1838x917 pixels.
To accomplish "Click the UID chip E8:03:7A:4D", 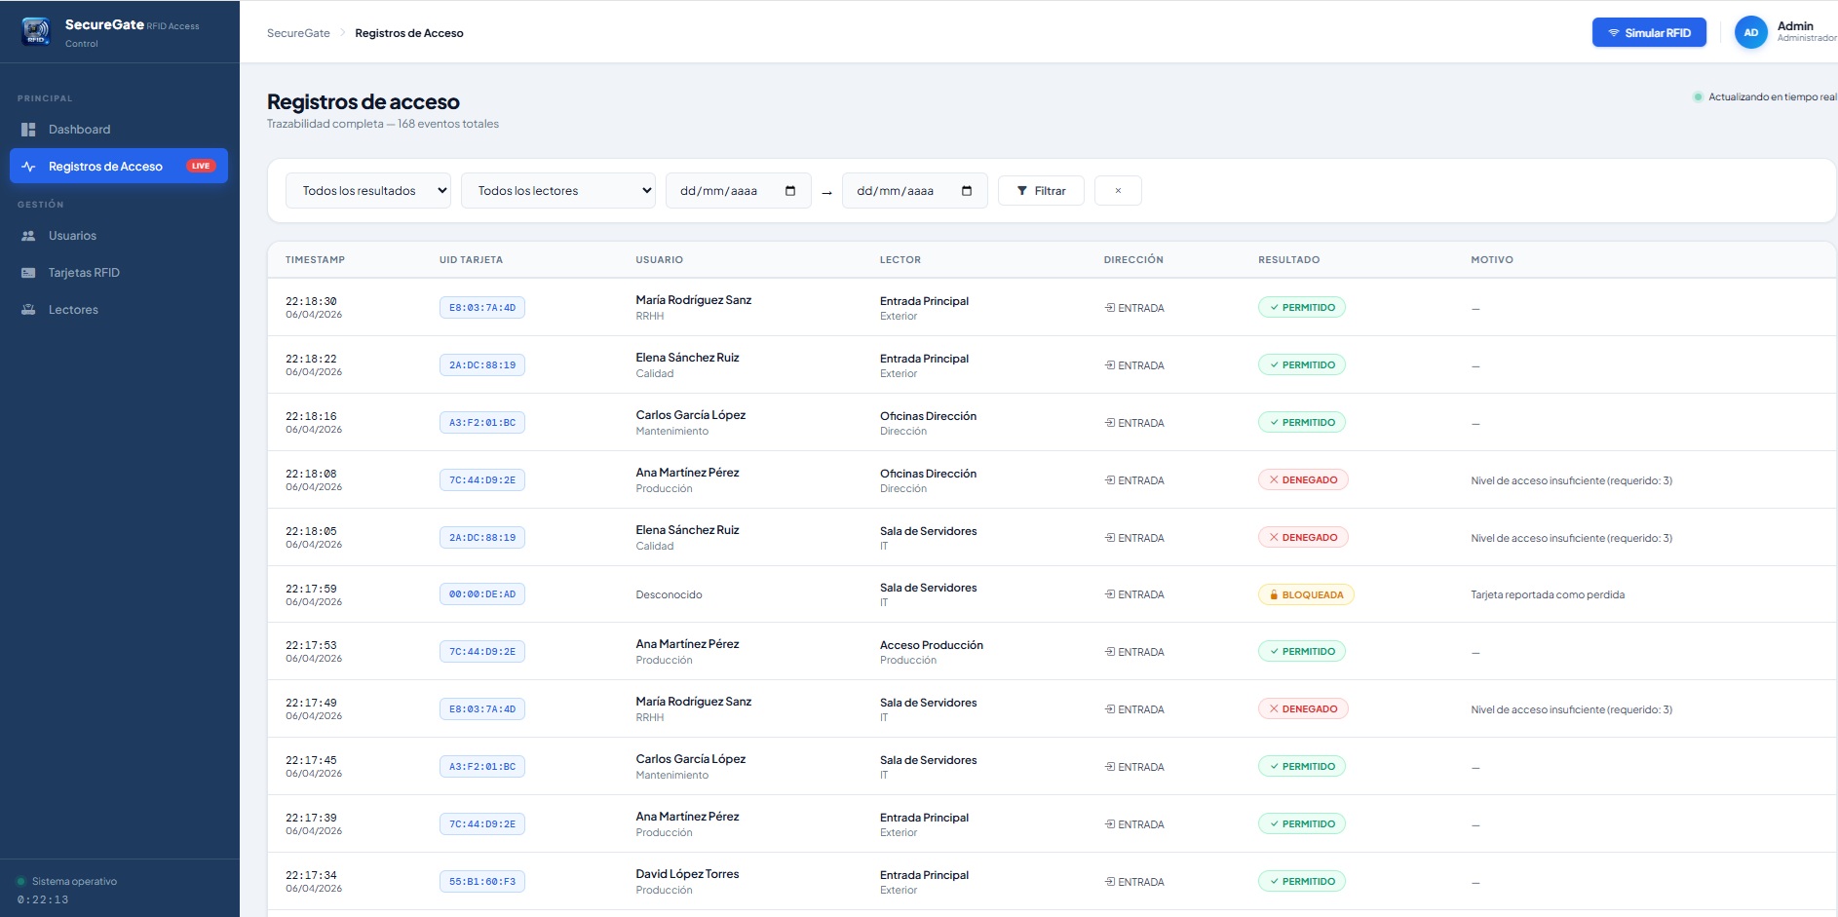I will coord(481,307).
